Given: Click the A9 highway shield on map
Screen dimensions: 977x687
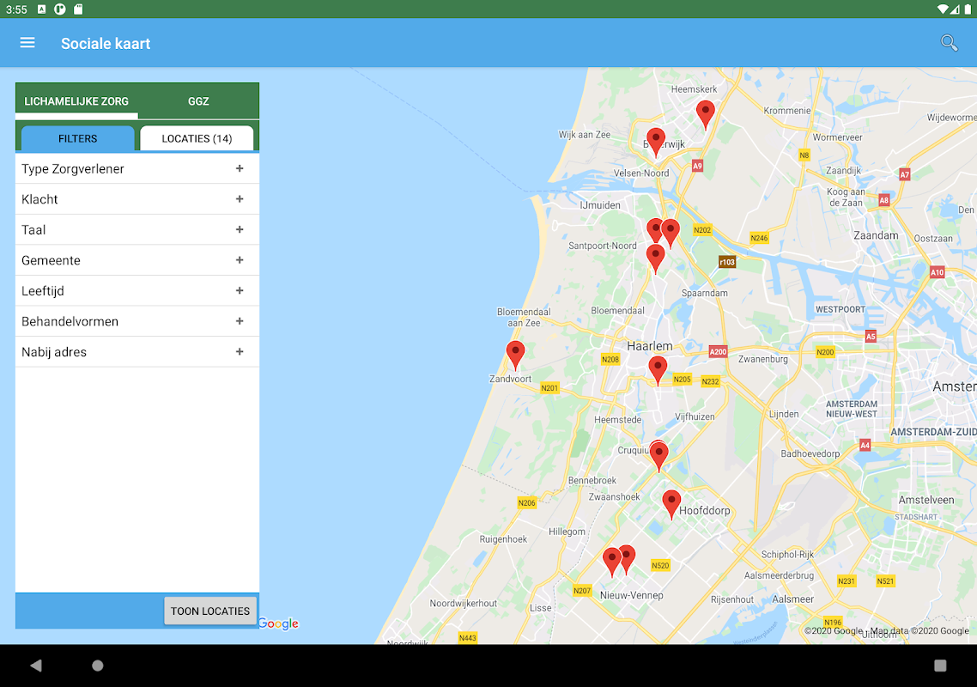Looking at the screenshot, I should point(697,166).
